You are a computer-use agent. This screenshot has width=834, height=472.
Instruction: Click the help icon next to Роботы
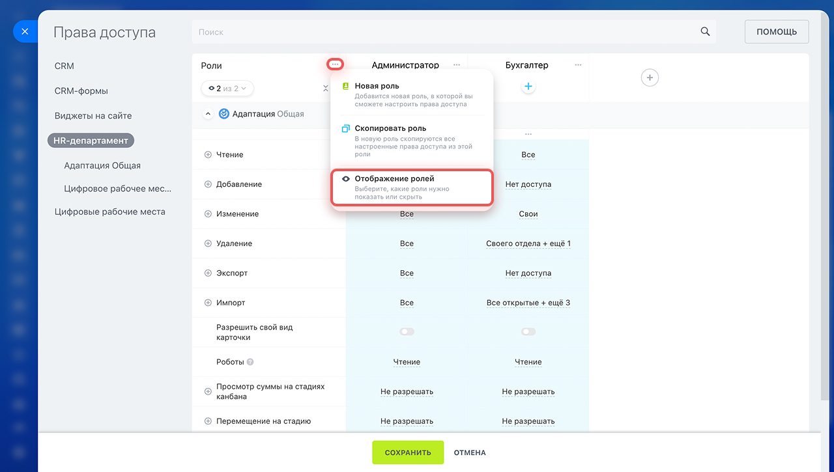[x=250, y=362]
